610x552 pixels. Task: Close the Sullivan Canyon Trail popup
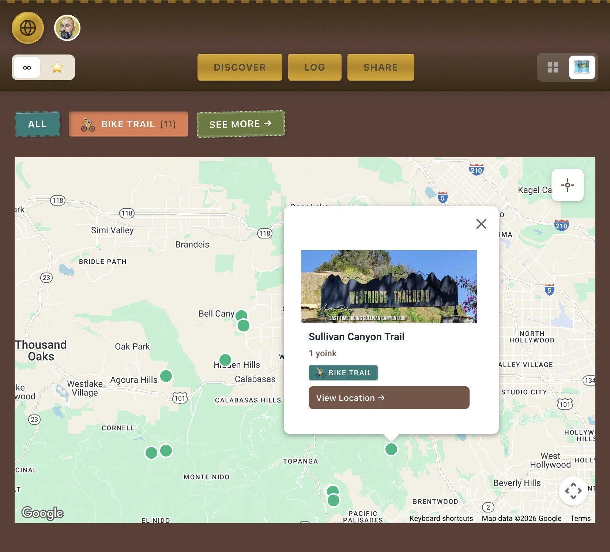point(481,224)
